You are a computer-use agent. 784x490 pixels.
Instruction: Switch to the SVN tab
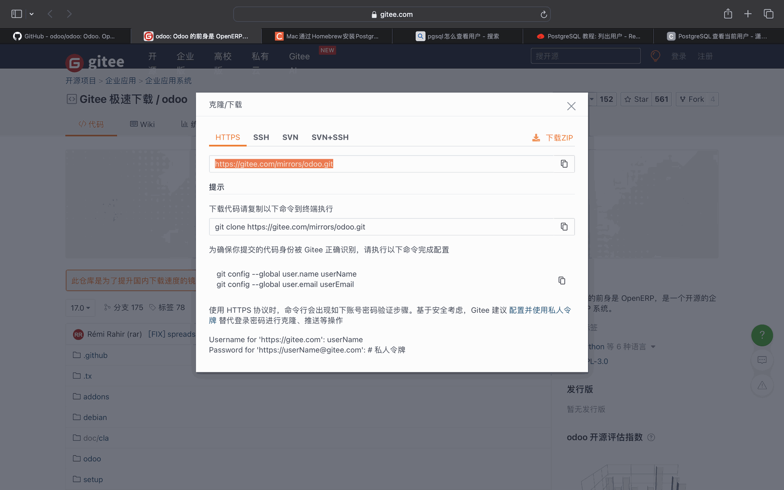pos(290,137)
